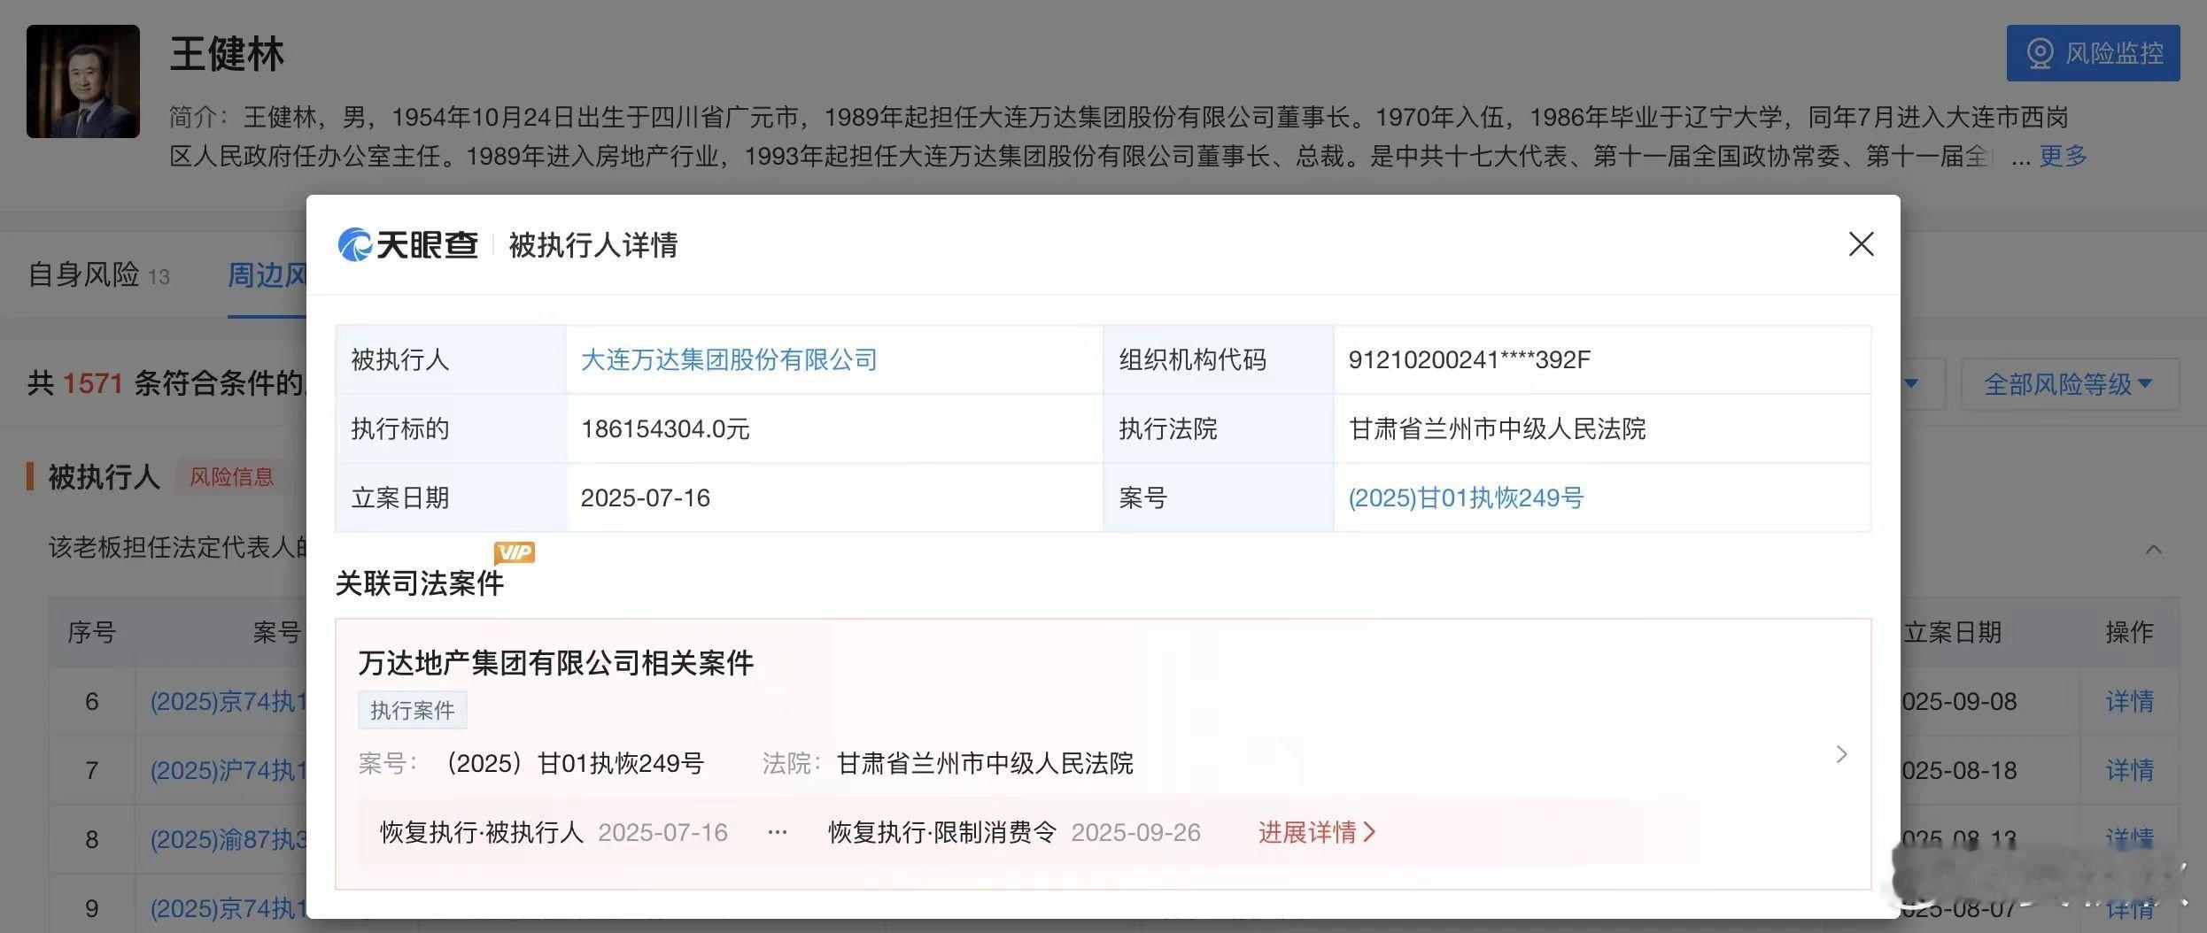Click filing date 2025-07-16 in details table
Screen dimensions: 2207x933
[x=646, y=497]
